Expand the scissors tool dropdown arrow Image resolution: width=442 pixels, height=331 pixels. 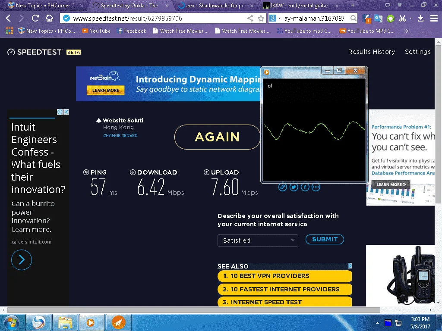(x=411, y=19)
